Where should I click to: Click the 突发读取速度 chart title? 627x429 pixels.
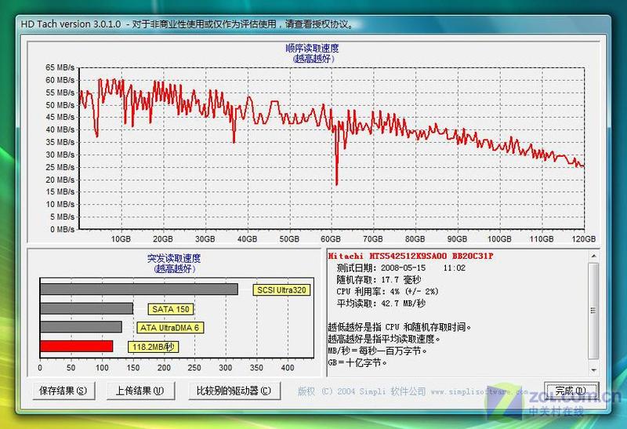[174, 259]
